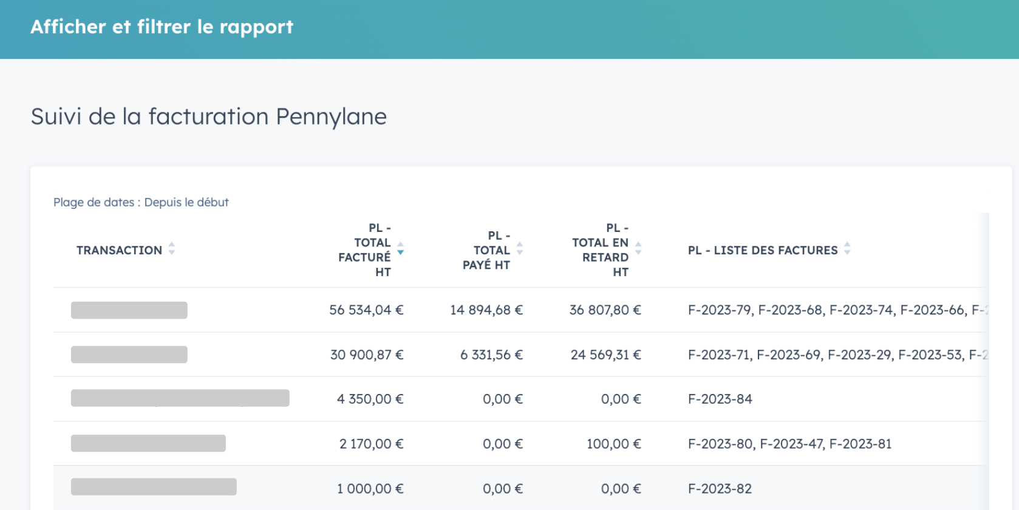
Task: Click the F-2023-82 invoice cell
Action: click(x=720, y=489)
